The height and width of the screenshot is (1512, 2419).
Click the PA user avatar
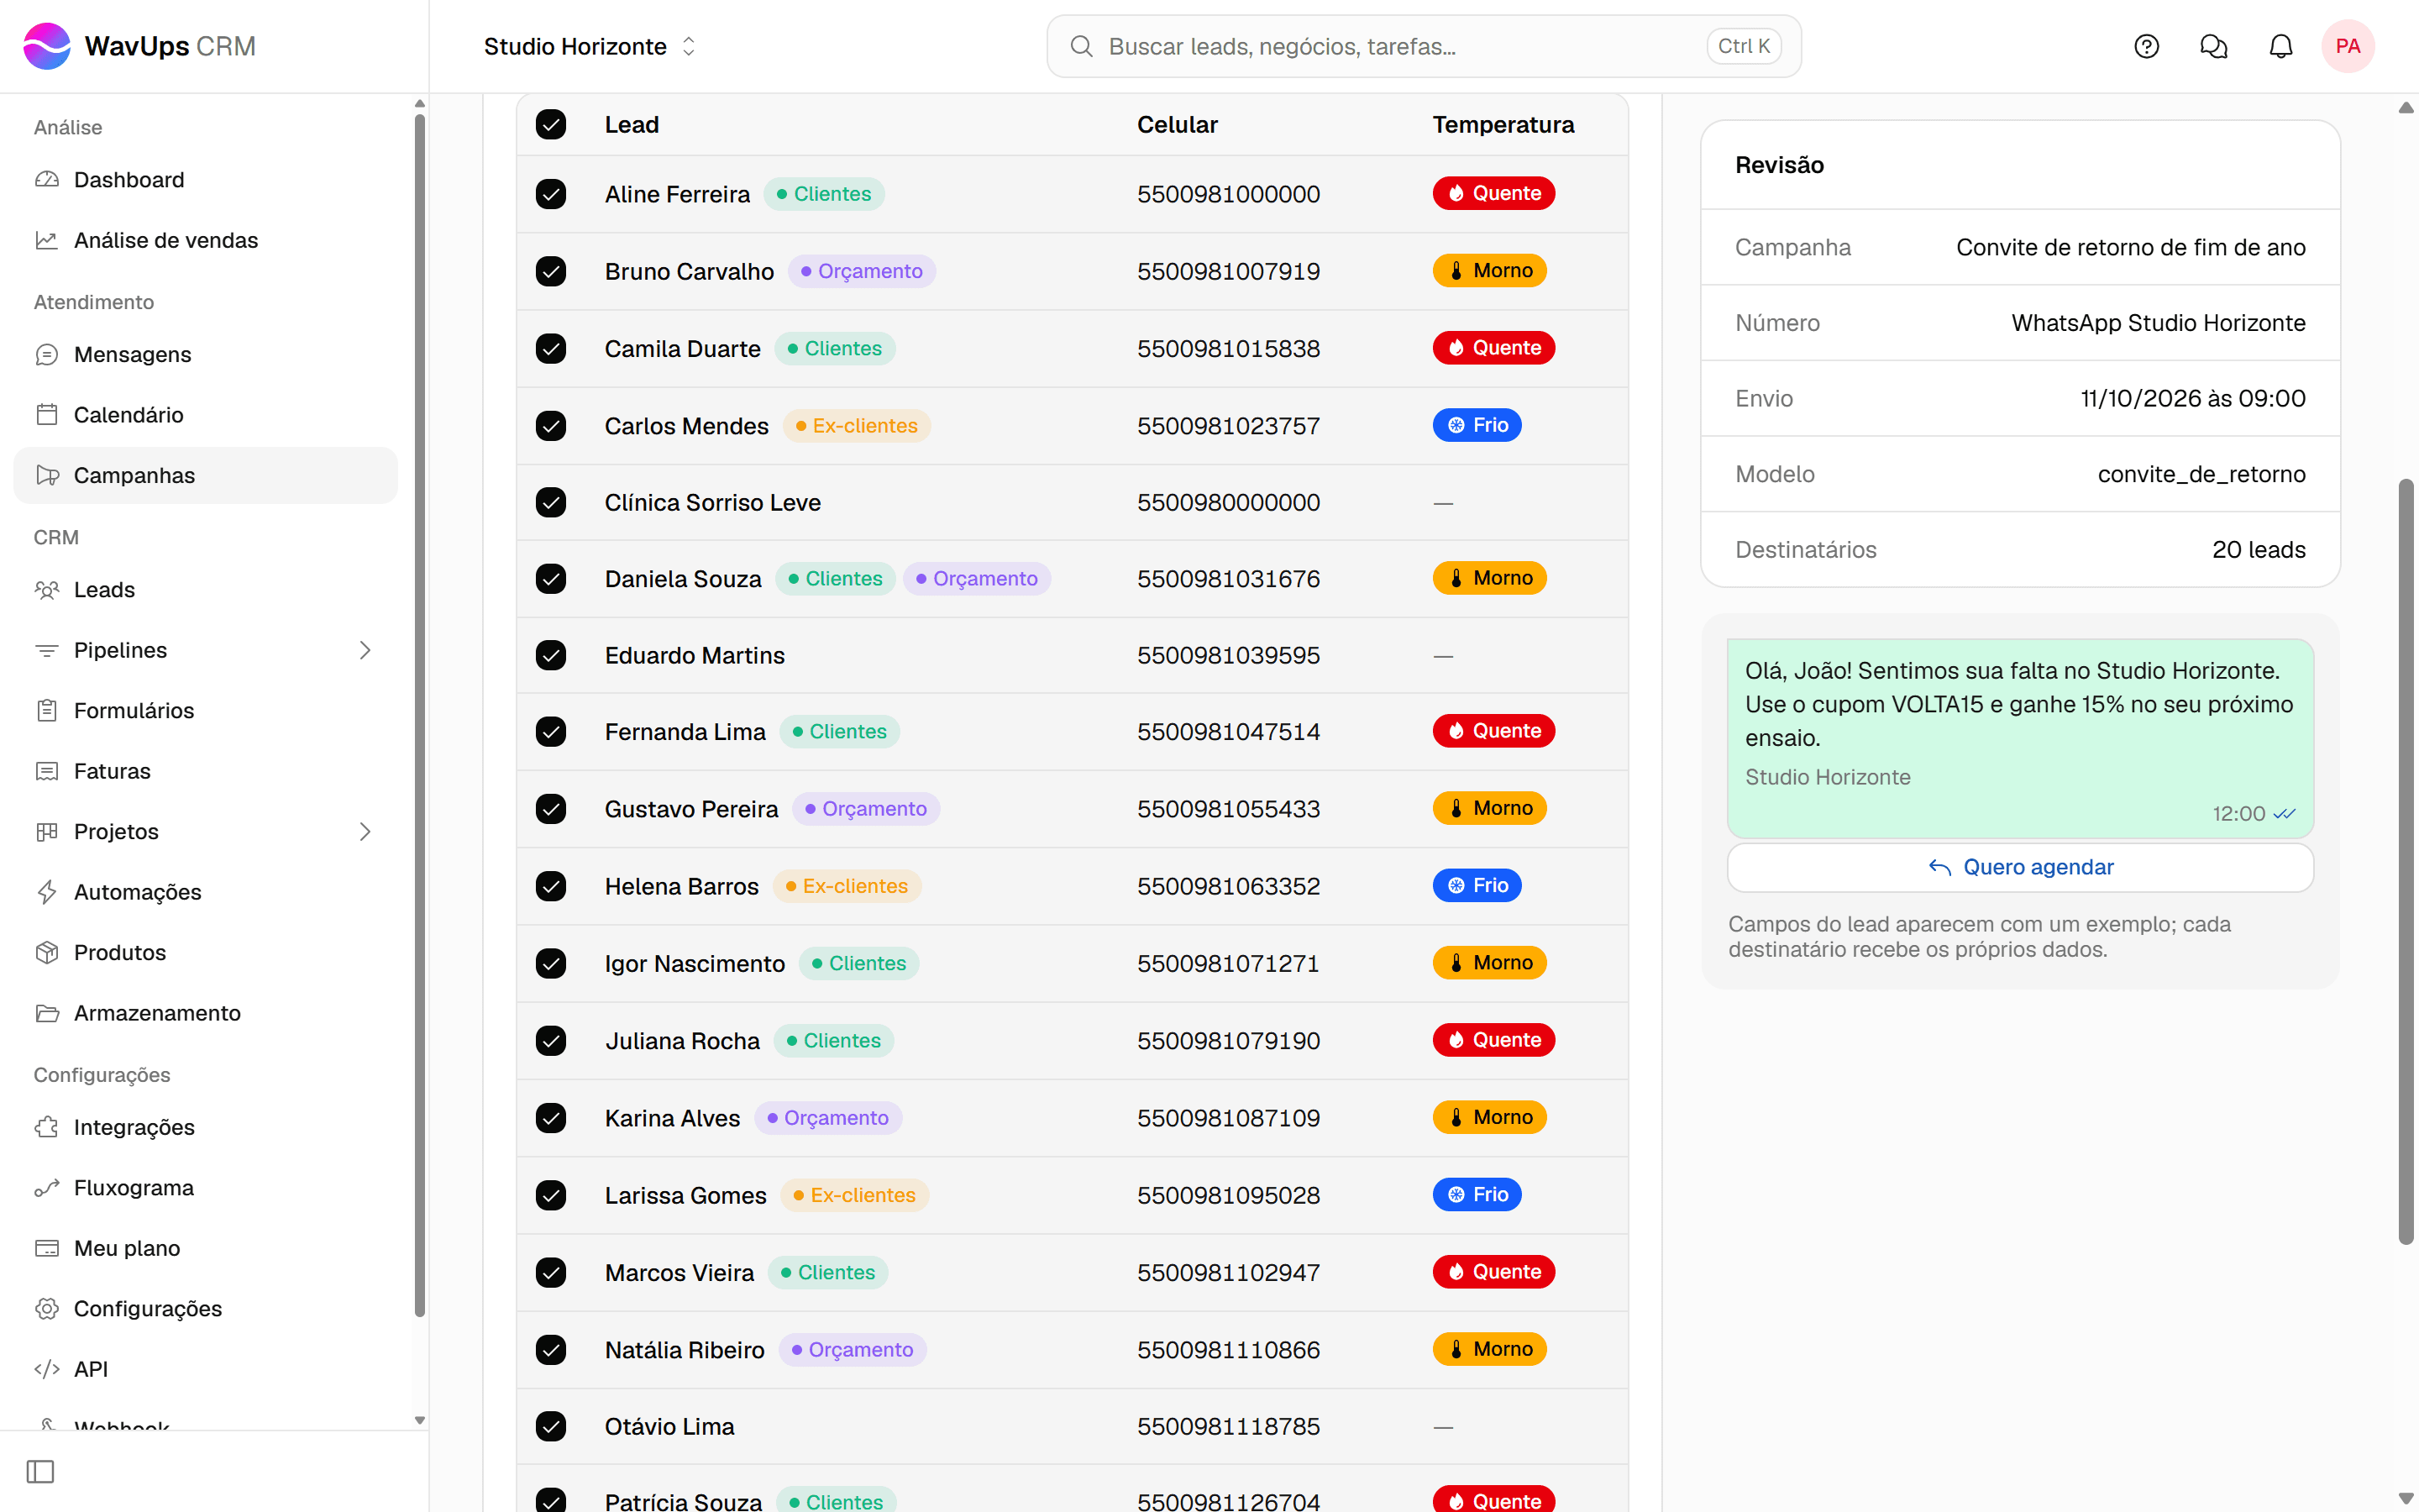click(x=2347, y=46)
